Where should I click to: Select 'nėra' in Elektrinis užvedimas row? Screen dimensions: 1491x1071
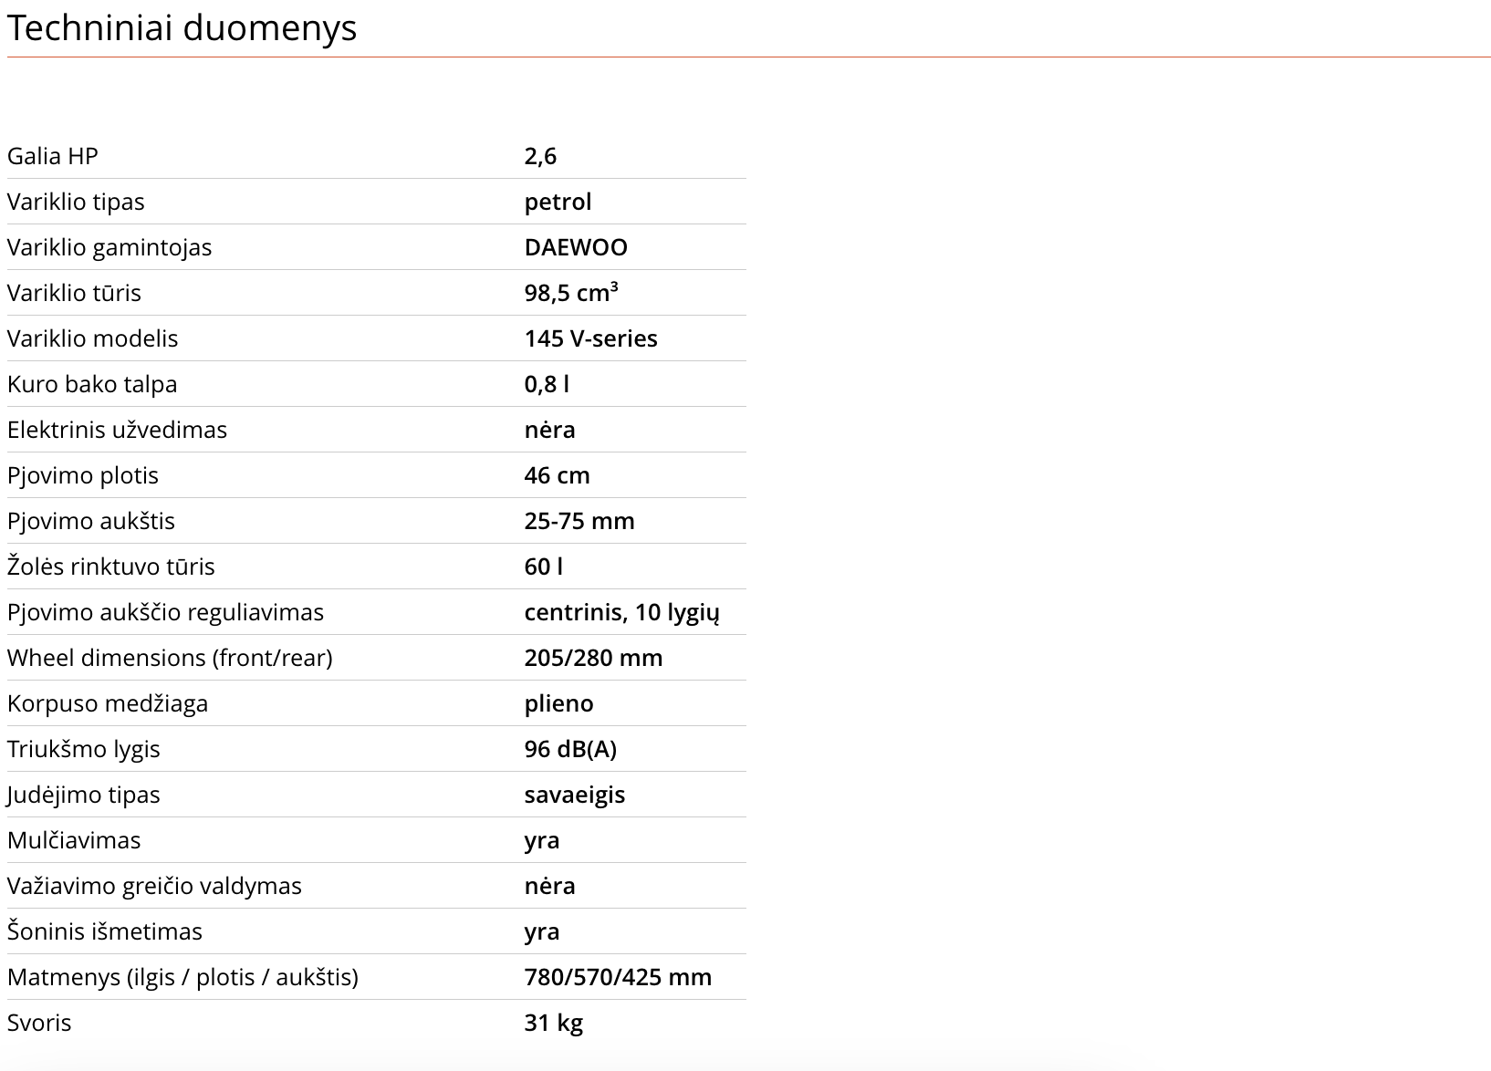tap(550, 430)
